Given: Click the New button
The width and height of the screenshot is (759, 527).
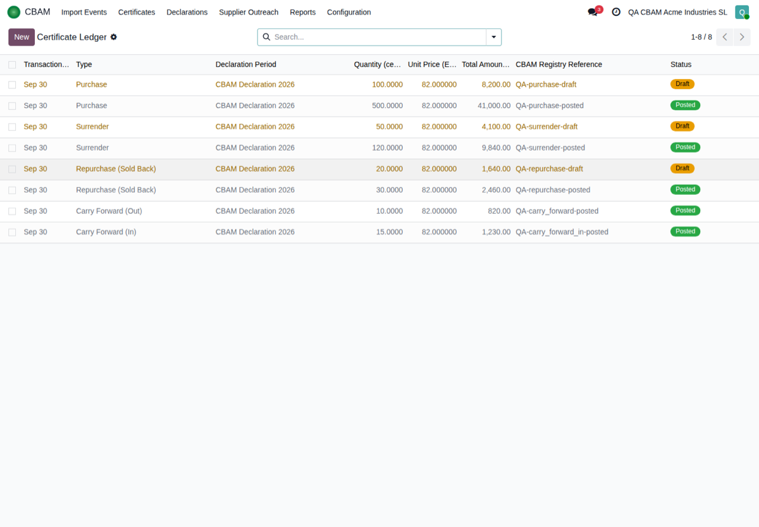Looking at the screenshot, I should 22,37.
